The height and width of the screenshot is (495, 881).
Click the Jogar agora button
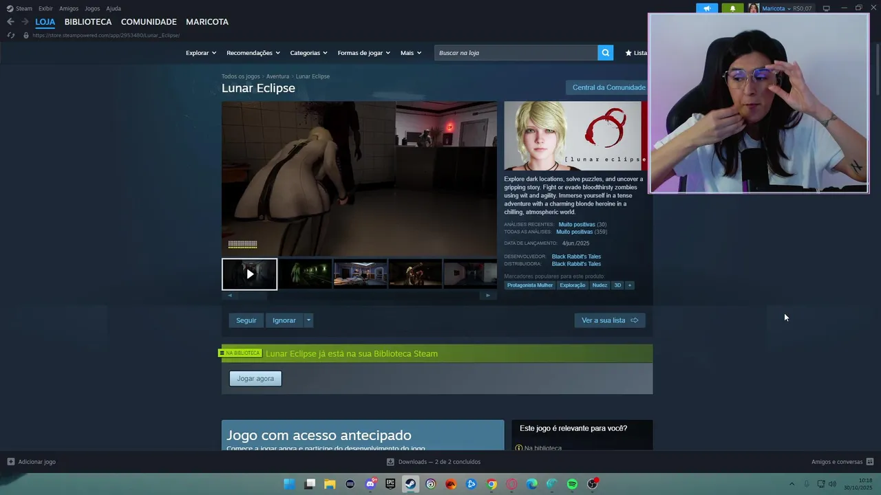tap(255, 379)
